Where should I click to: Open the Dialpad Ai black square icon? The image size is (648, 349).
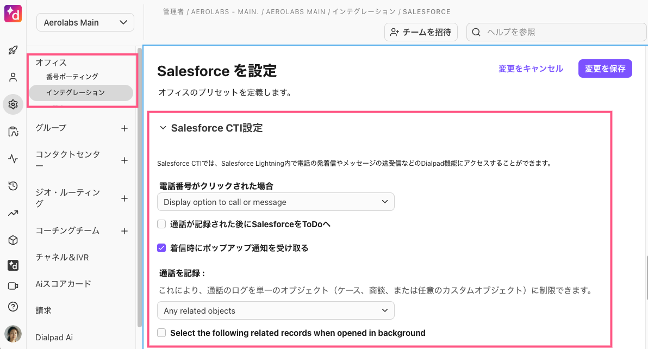[x=13, y=265]
